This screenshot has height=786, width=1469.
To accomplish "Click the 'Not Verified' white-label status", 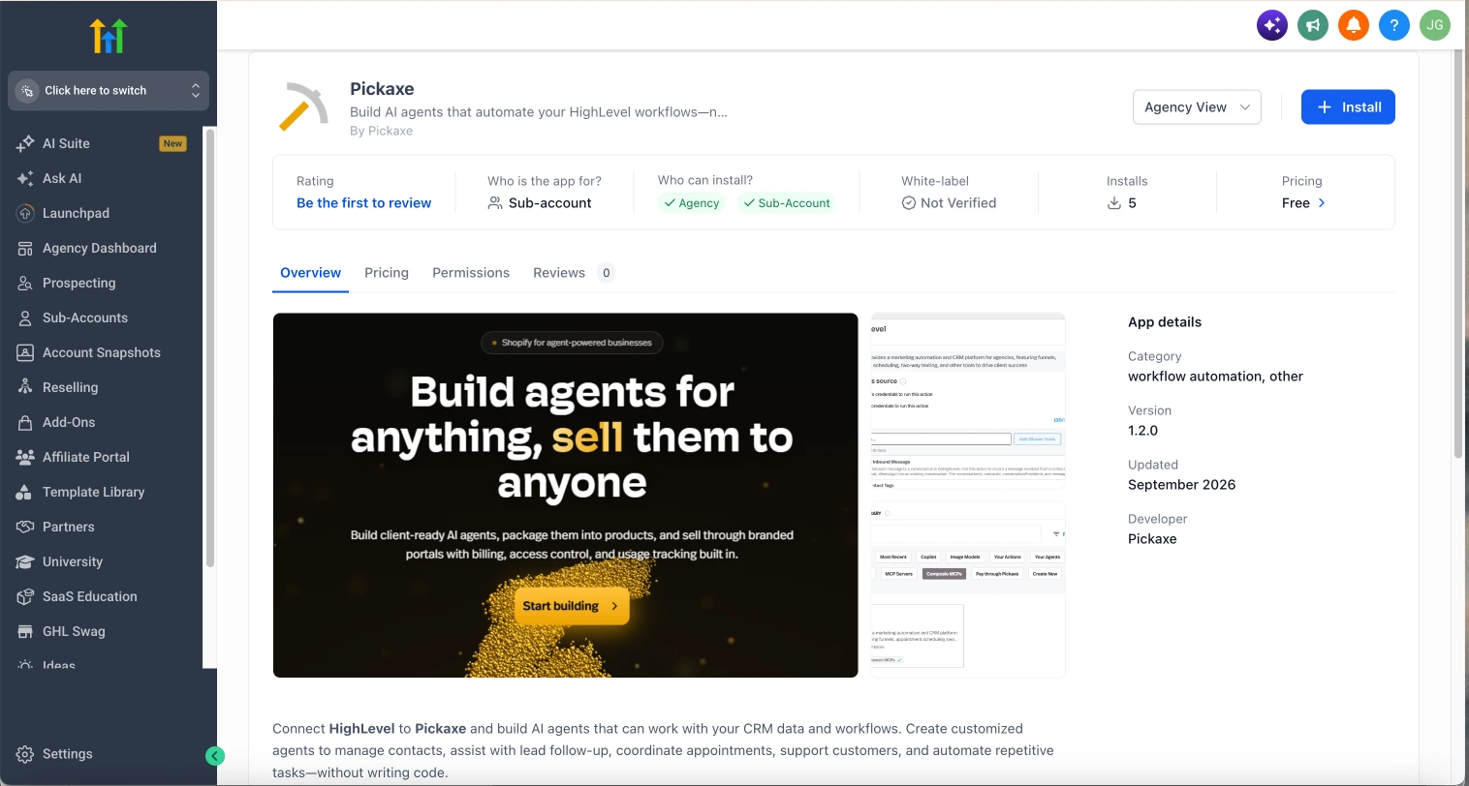I will pyautogui.click(x=949, y=203).
